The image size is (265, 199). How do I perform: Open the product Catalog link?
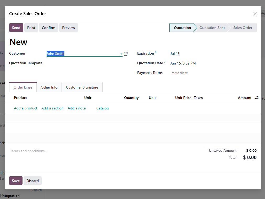click(102, 108)
